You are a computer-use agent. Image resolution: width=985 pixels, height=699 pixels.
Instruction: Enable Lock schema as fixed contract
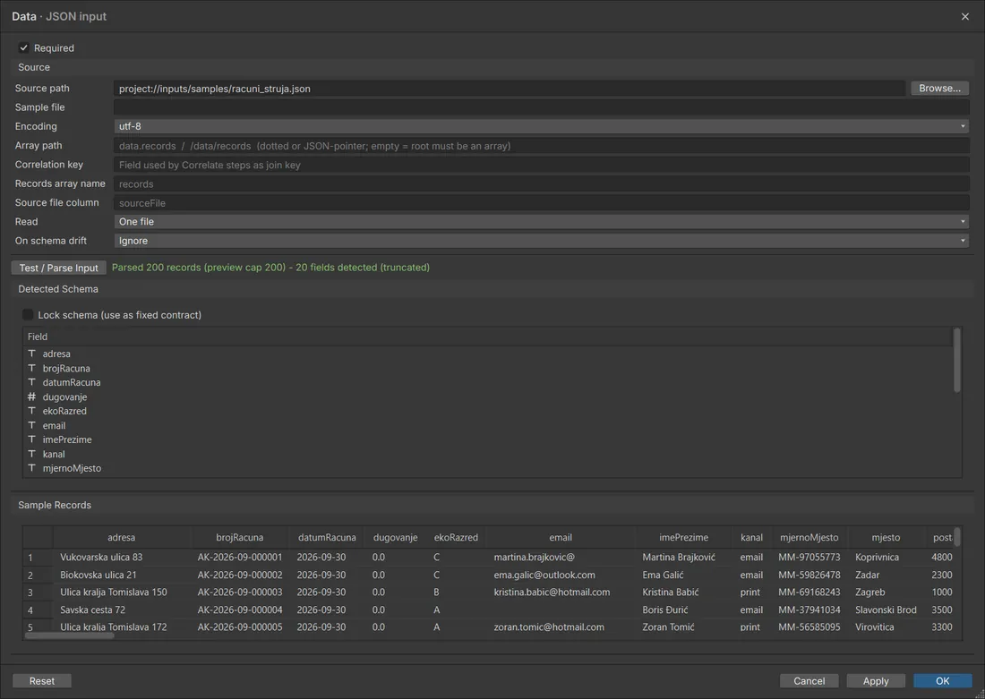point(28,315)
